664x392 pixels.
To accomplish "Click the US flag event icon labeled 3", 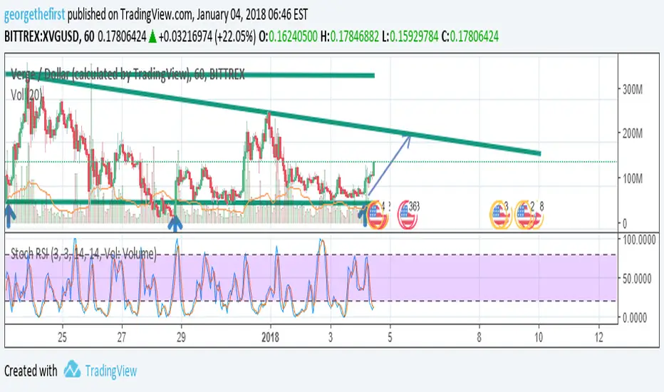I will 499,215.
